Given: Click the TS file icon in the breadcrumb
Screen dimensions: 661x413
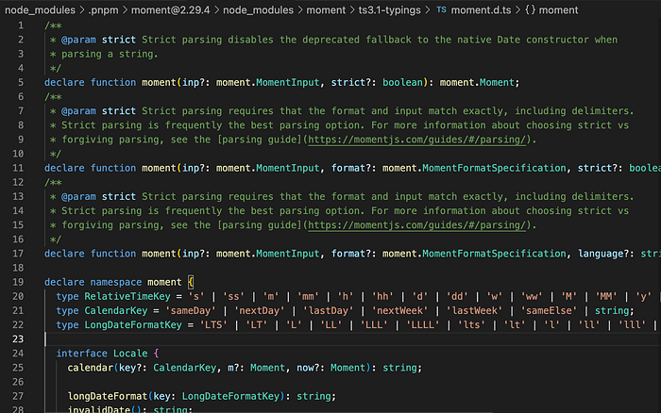Looking at the screenshot, I should click(x=441, y=9).
